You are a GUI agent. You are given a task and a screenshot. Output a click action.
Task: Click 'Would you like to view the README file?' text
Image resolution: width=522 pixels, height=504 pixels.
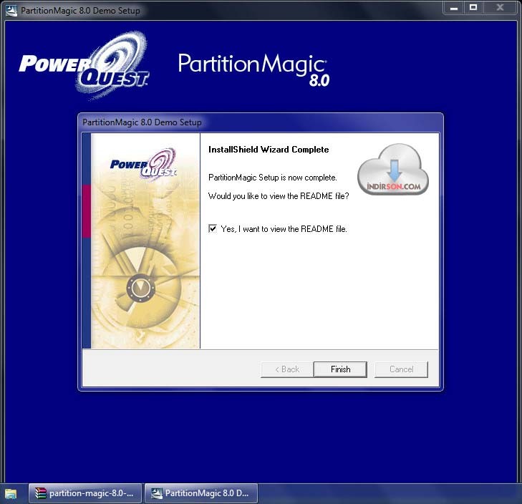[279, 196]
